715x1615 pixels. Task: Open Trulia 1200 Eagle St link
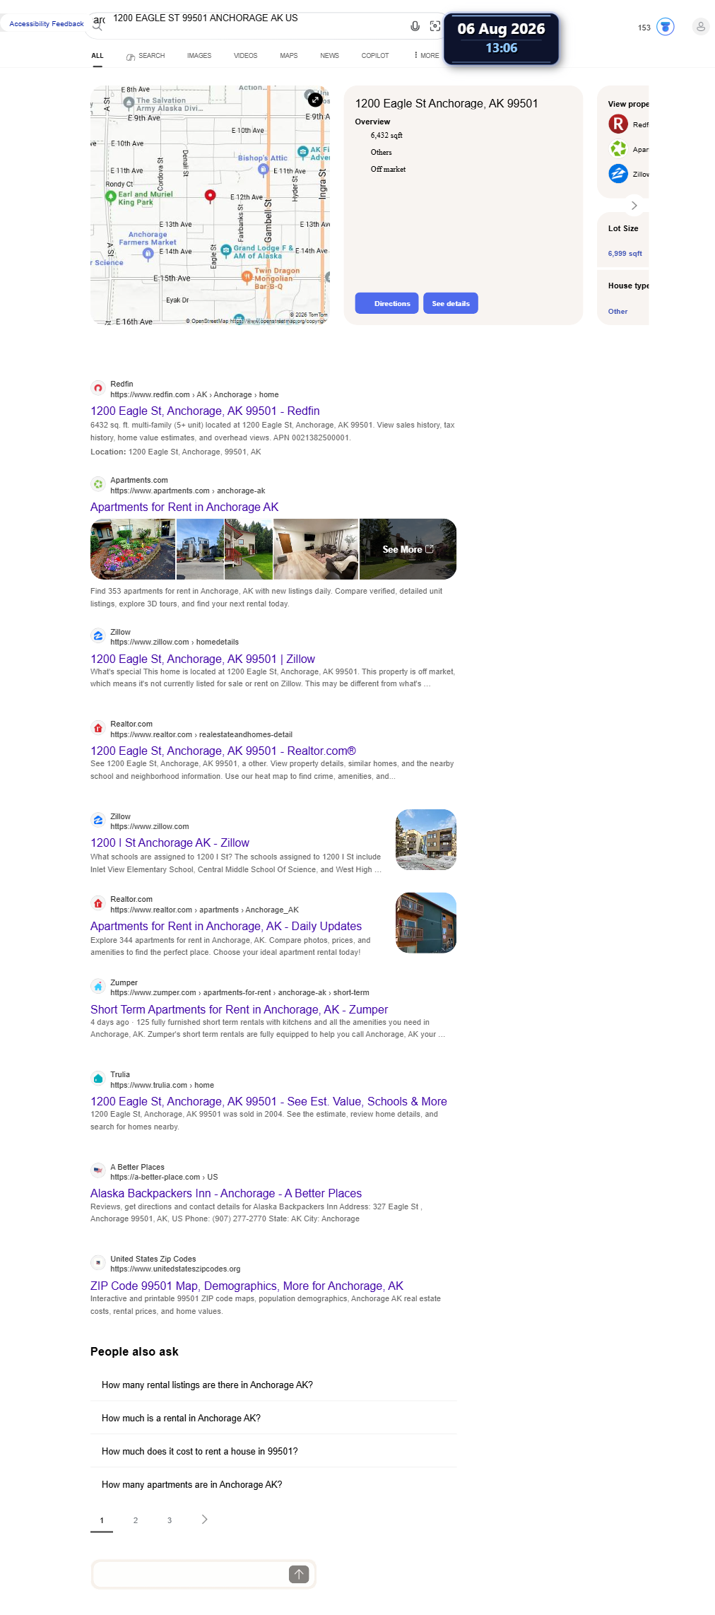(268, 1101)
